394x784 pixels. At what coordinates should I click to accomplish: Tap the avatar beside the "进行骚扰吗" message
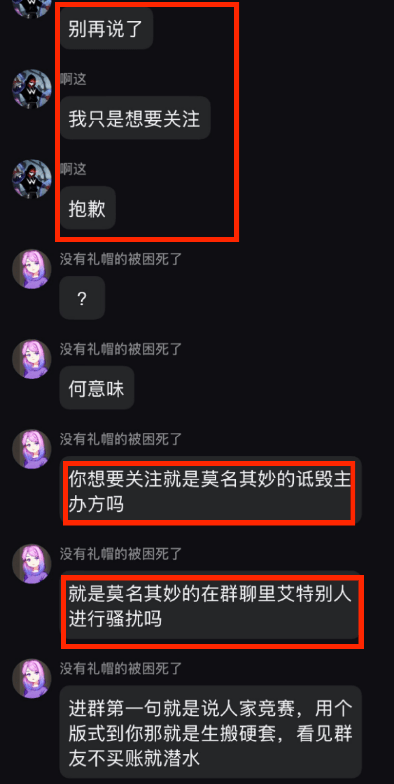(x=32, y=564)
